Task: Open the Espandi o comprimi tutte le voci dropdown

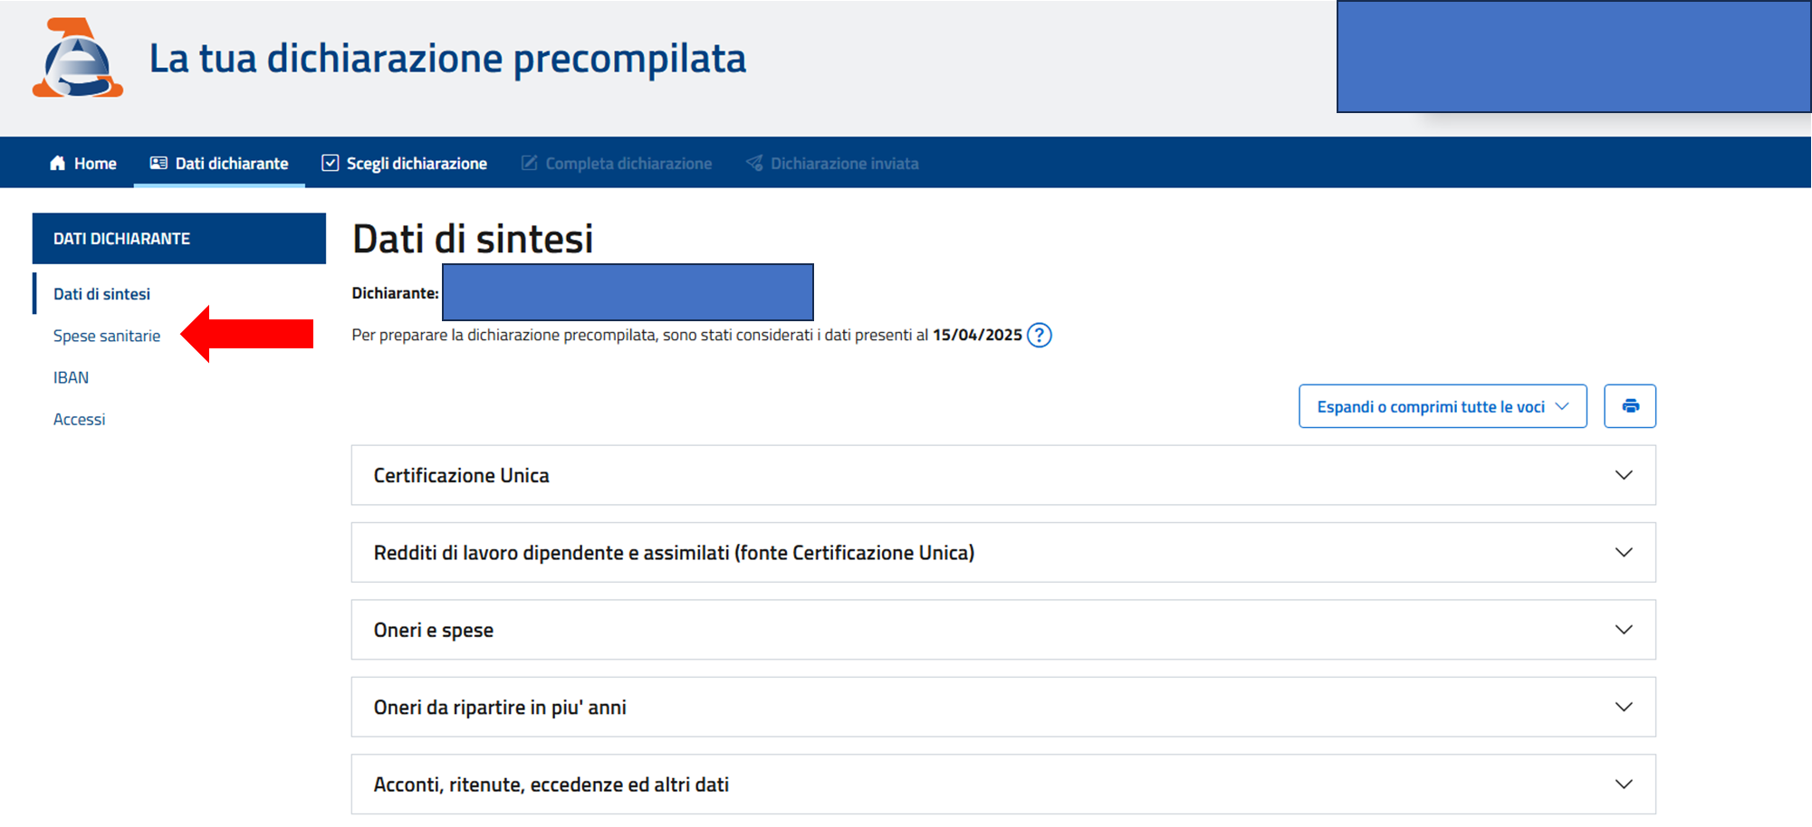Action: [x=1442, y=406]
